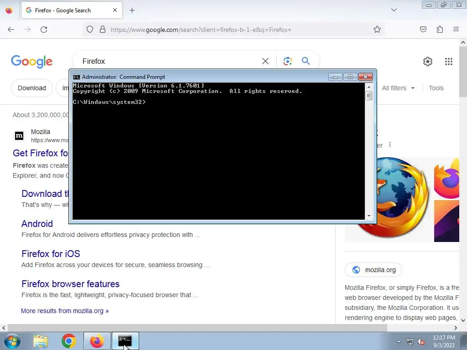This screenshot has width=467, height=350.
Task: Show hidden tray icons arrow
Action: (399, 341)
